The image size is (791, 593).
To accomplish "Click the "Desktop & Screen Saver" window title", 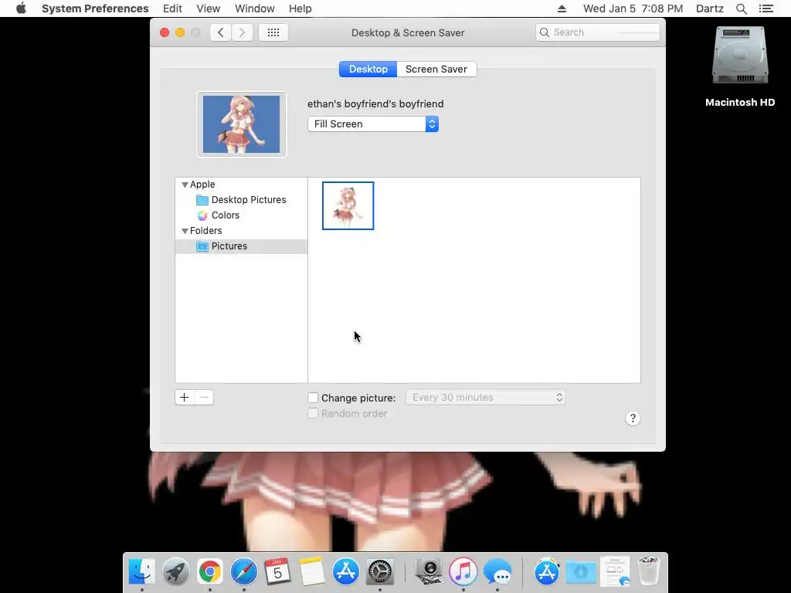I will point(408,32).
